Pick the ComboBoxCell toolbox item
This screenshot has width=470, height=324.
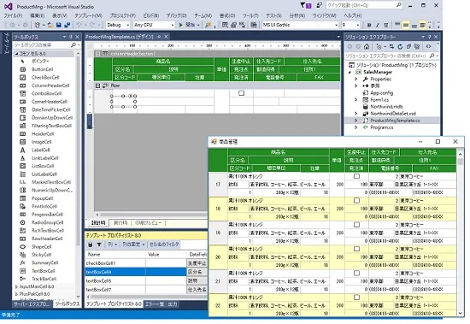(46, 93)
